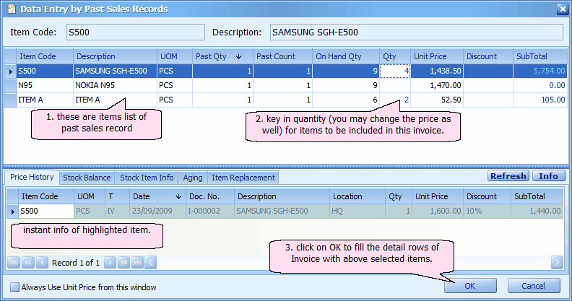Click 10% discount cell in Price History
The height and width of the screenshot is (301, 572).
click(x=487, y=211)
